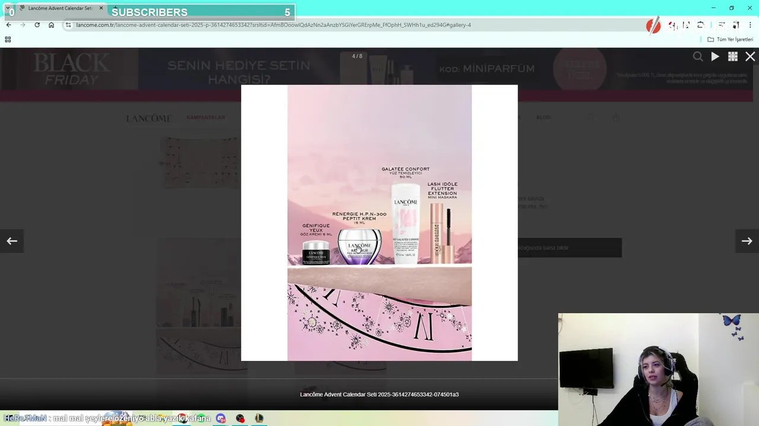Open the tab search dropdown arrow

click(8, 8)
